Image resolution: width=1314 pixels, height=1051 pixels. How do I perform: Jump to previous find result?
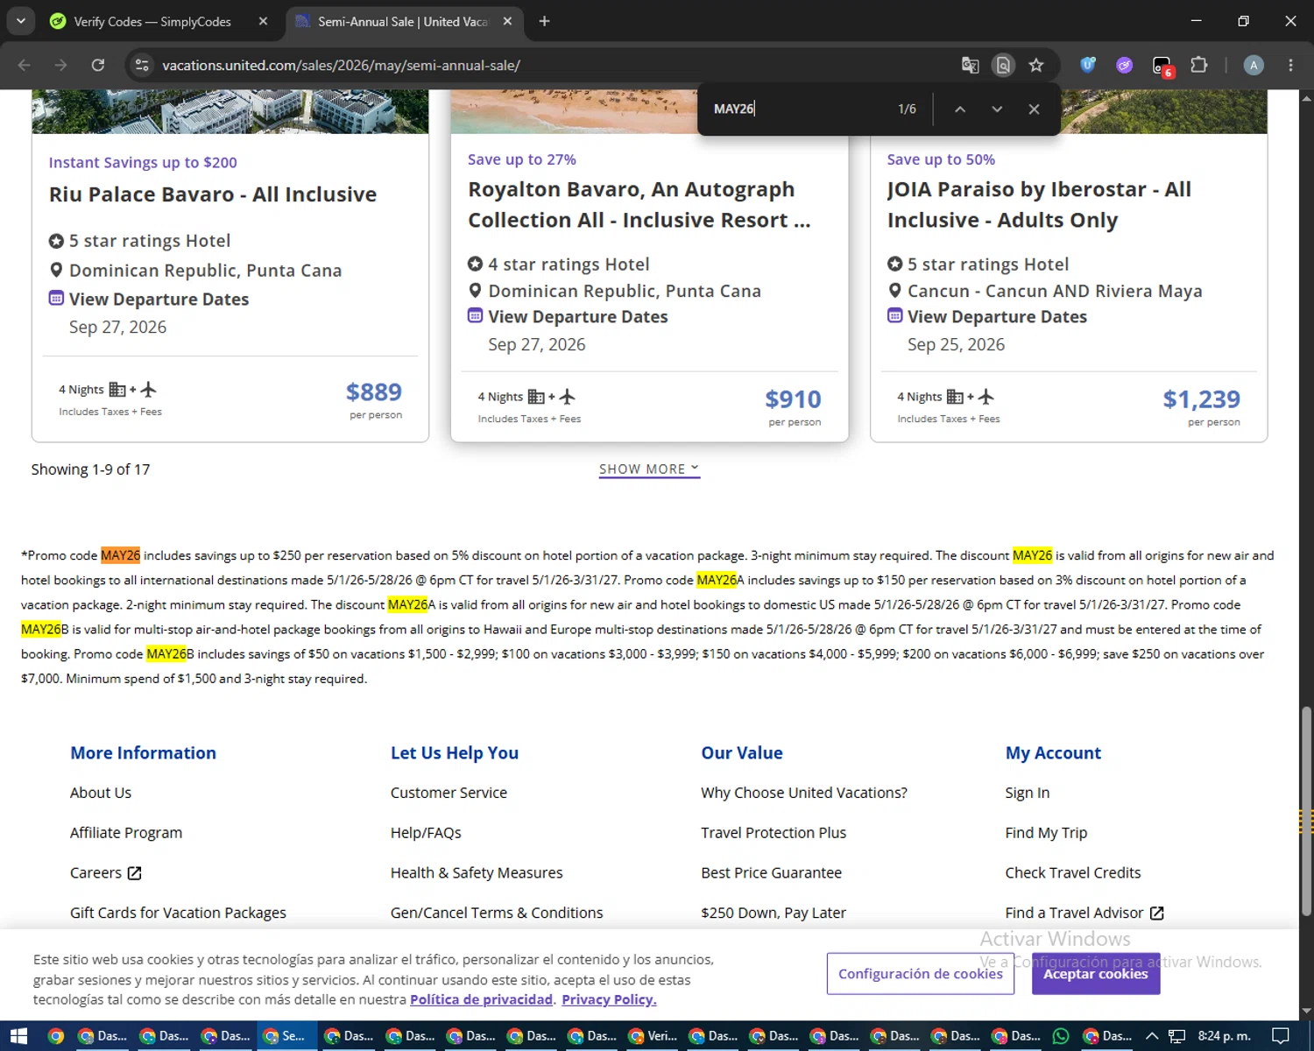point(960,109)
